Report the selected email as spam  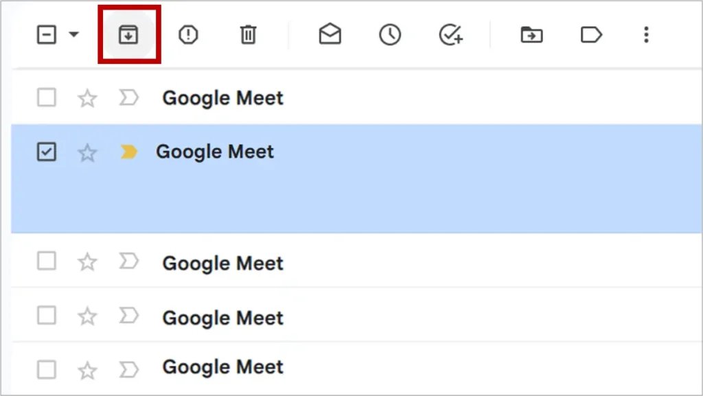click(188, 35)
